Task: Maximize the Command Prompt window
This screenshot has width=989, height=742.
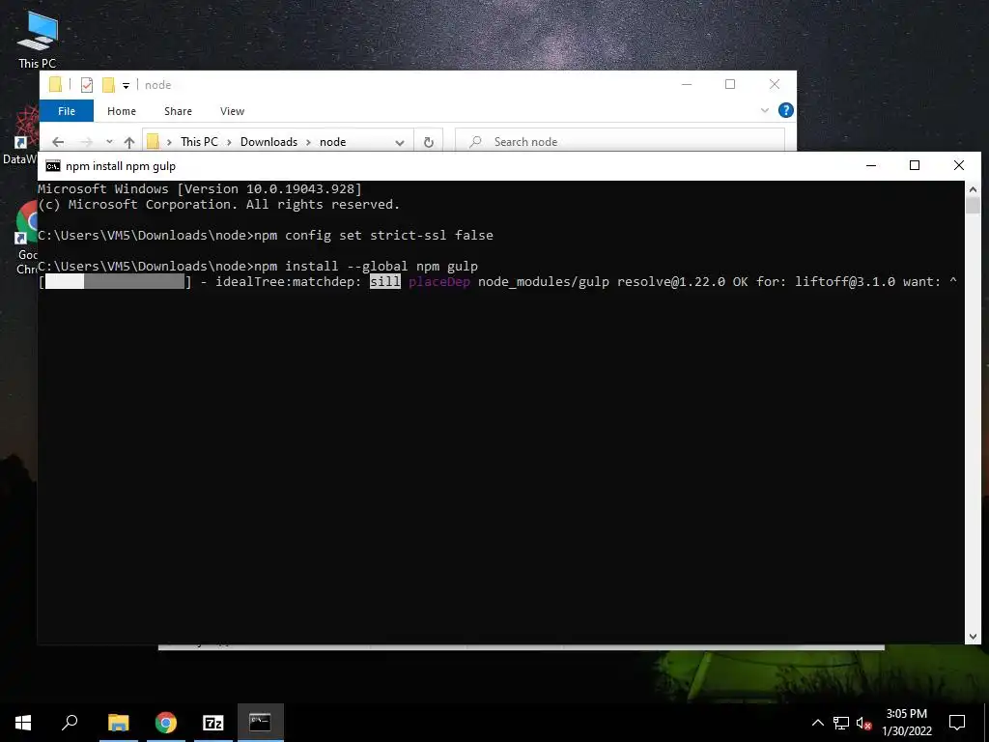Action: click(x=915, y=165)
